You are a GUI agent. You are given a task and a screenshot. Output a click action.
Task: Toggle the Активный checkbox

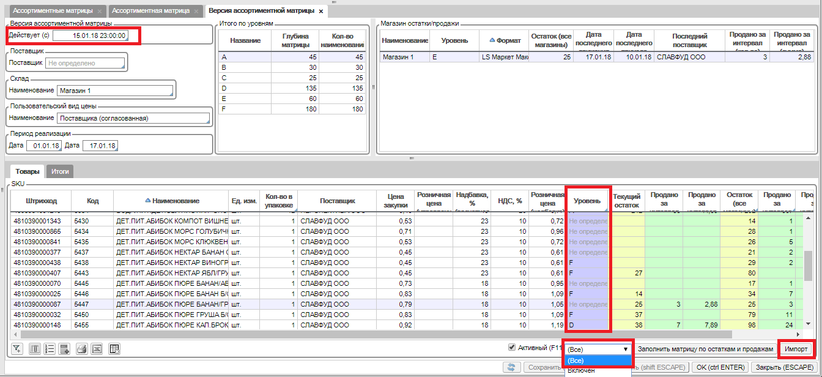512,348
